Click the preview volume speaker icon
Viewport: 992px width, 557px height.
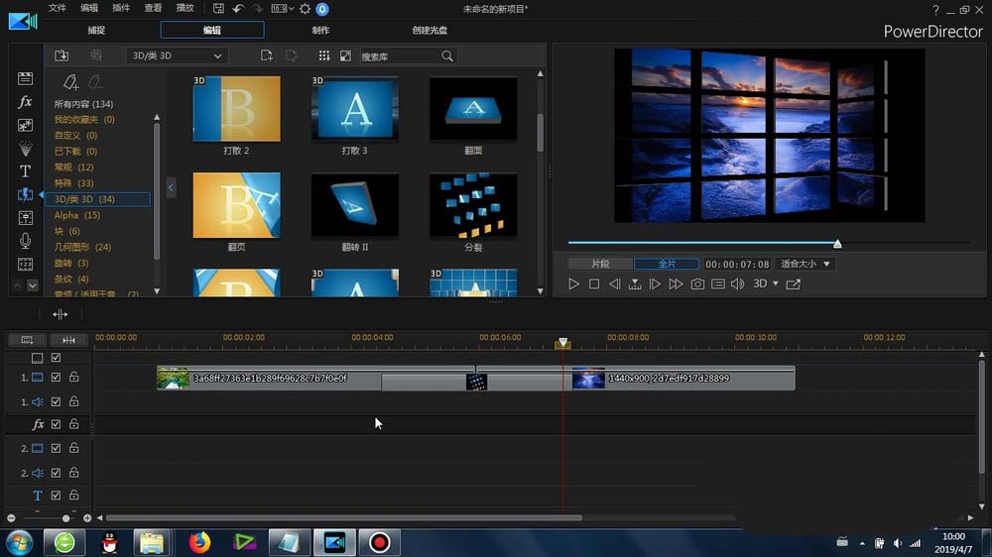tap(737, 284)
